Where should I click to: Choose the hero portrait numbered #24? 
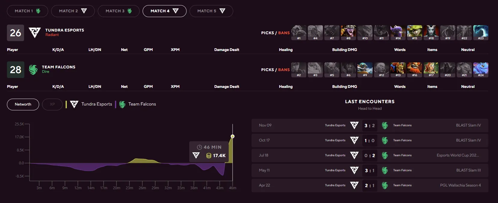pos(481,70)
